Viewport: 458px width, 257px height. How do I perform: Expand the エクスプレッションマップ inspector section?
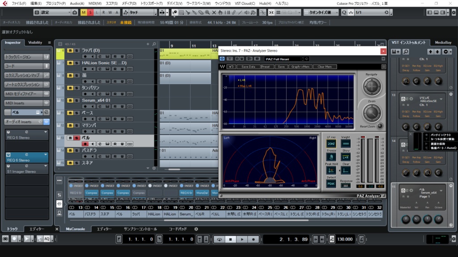point(26,75)
